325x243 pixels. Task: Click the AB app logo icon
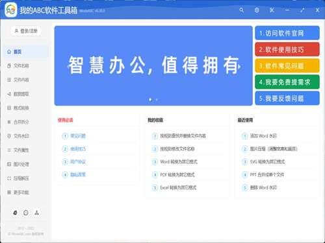point(11,10)
